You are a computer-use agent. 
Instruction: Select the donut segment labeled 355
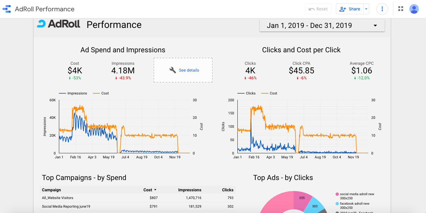point(302,198)
